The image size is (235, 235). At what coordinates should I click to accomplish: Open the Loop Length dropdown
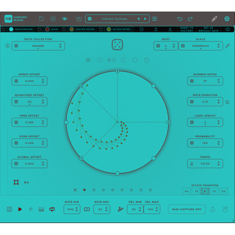coord(205,123)
